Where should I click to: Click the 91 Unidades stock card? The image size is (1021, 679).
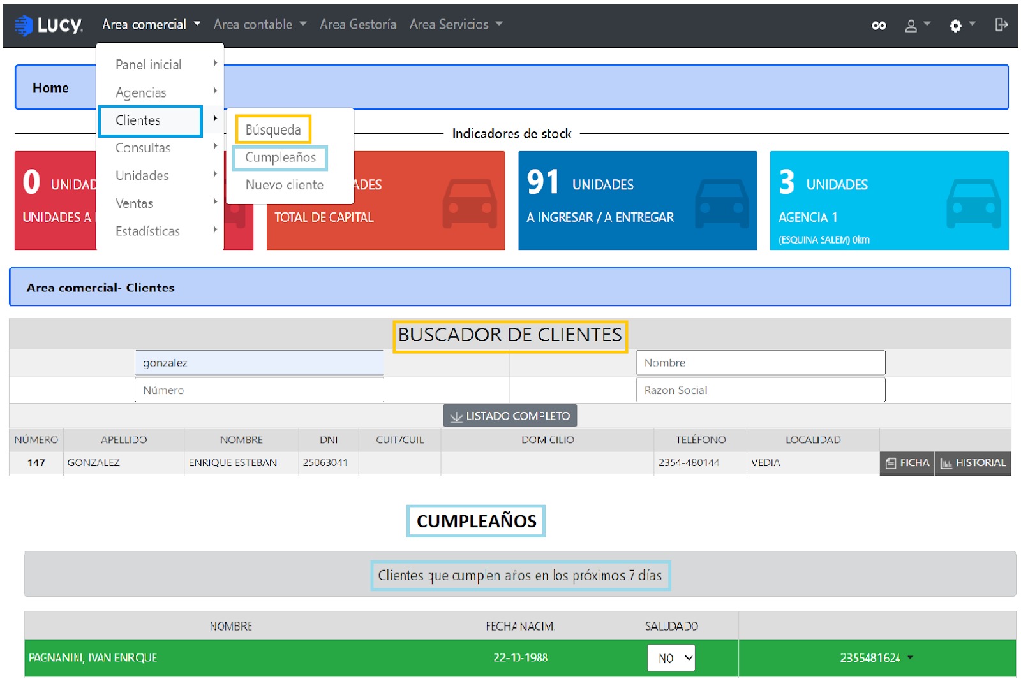(637, 200)
